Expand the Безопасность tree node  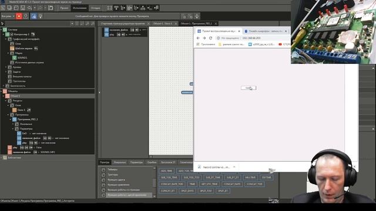click(4, 86)
